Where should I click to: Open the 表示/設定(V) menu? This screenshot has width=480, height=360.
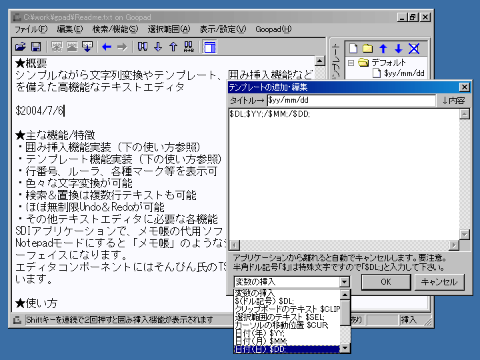[x=223, y=29]
